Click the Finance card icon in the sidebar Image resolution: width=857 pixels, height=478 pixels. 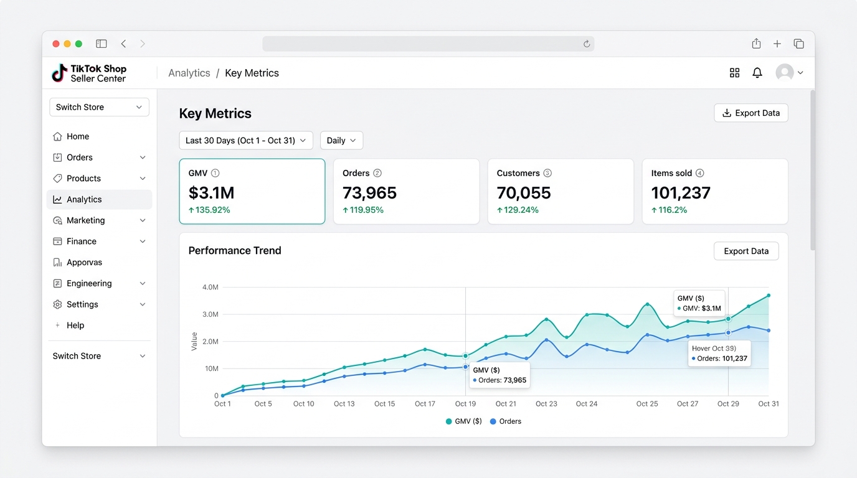click(x=57, y=241)
